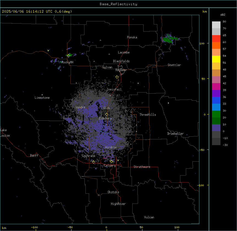
Task: Select the Drumheller label
Action: click(x=175, y=134)
